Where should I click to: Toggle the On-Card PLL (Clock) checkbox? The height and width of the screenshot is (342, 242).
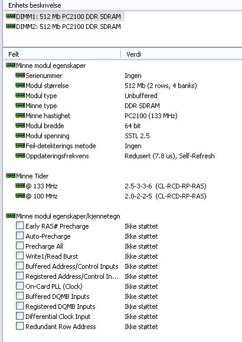point(19,286)
